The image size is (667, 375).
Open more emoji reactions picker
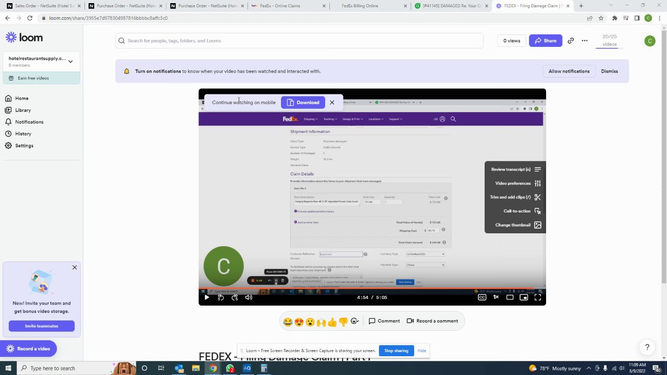pos(355,321)
